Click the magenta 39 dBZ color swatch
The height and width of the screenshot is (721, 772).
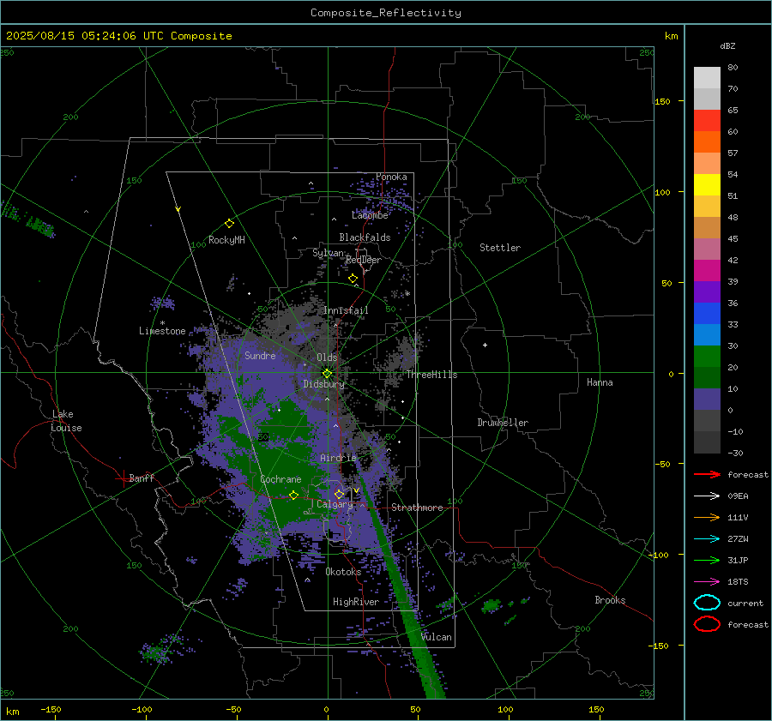[707, 271]
